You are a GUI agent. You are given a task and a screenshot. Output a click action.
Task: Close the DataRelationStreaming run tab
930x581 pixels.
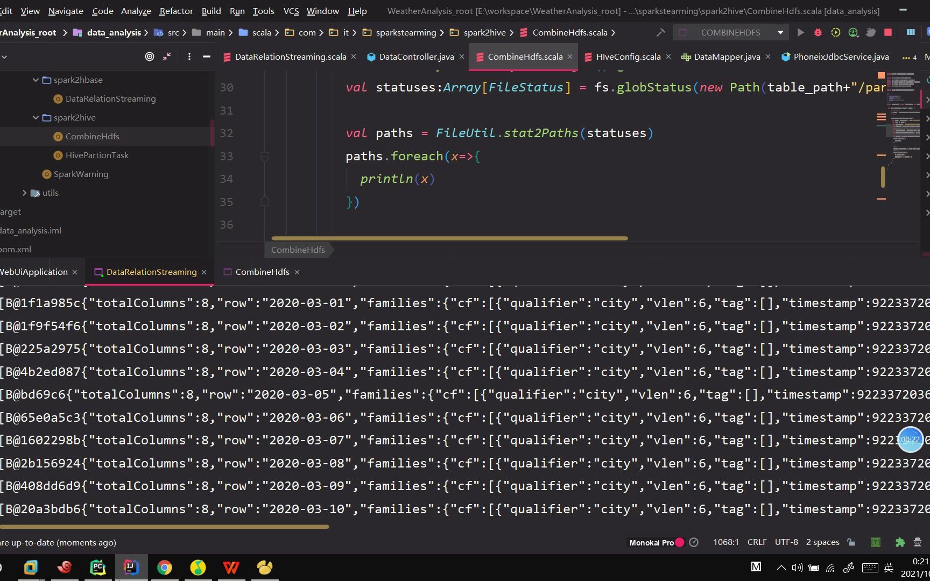click(204, 272)
